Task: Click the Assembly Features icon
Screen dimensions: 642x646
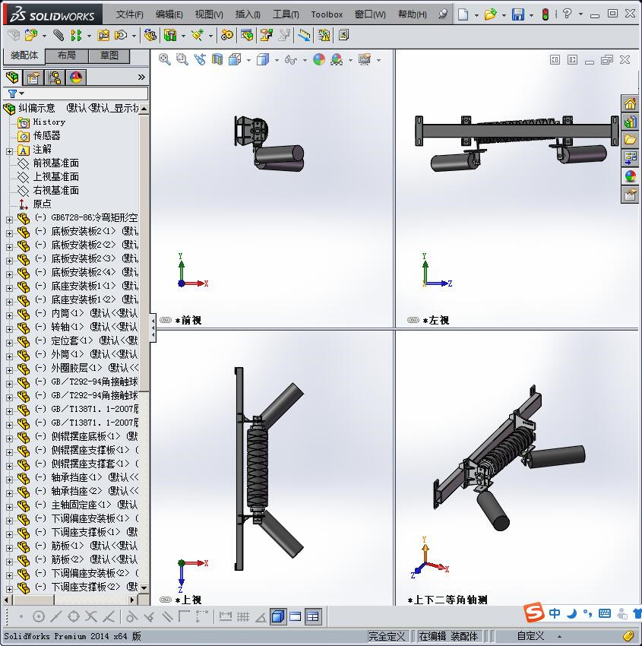Action: click(x=170, y=36)
